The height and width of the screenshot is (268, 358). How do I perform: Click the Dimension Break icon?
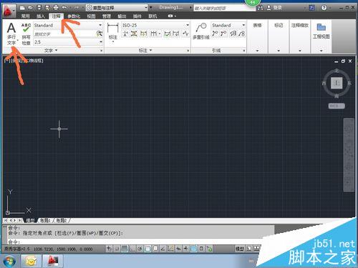(125, 34)
